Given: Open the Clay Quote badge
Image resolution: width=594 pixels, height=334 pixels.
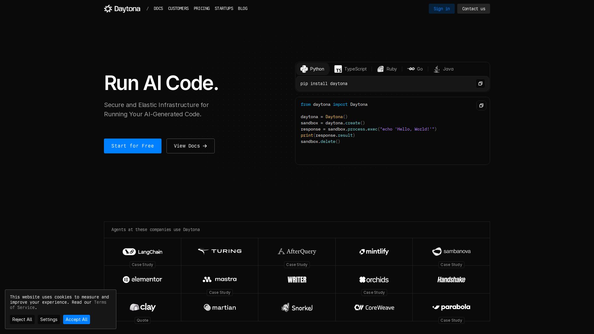Looking at the screenshot, I should click(x=142, y=320).
